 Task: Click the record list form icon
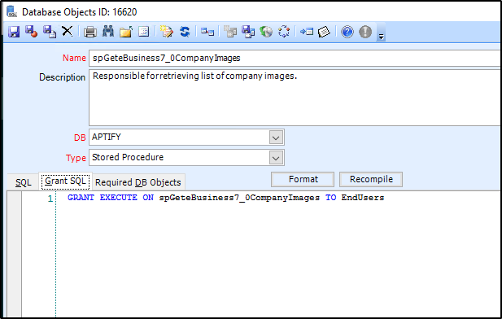(144, 32)
